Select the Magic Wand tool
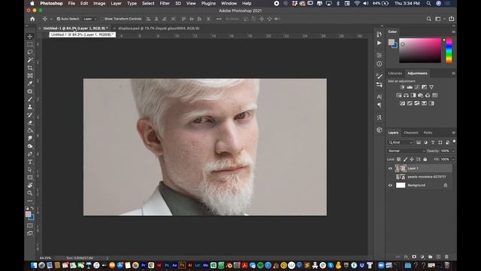Viewport: 481px width, 271px height. tap(30, 60)
